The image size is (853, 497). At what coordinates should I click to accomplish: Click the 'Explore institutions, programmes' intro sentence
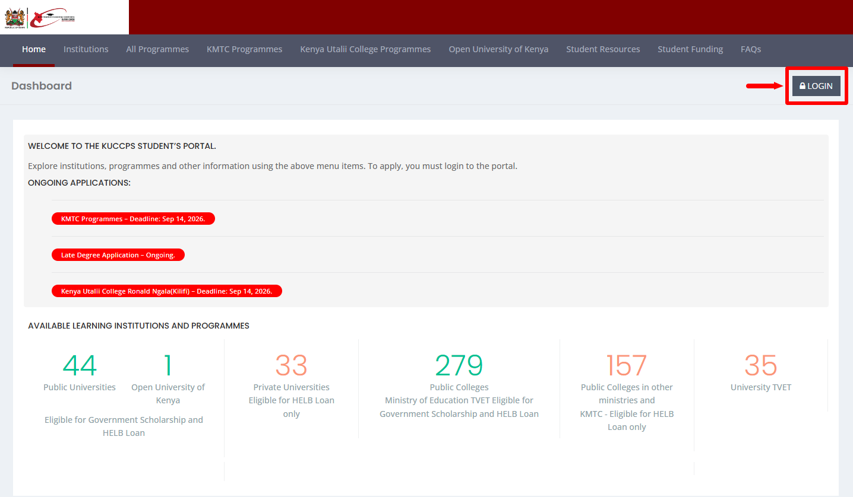[273, 166]
